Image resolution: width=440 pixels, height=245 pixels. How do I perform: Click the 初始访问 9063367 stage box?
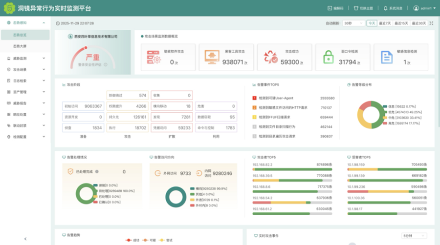pos(83,106)
